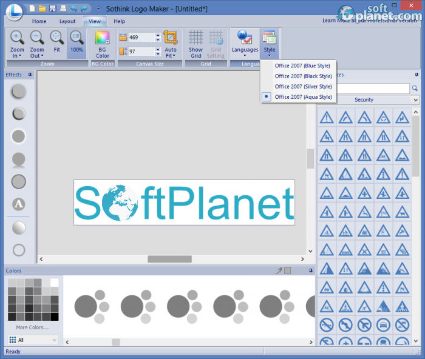Click the Print icon in quick access toolbar

(63, 8)
